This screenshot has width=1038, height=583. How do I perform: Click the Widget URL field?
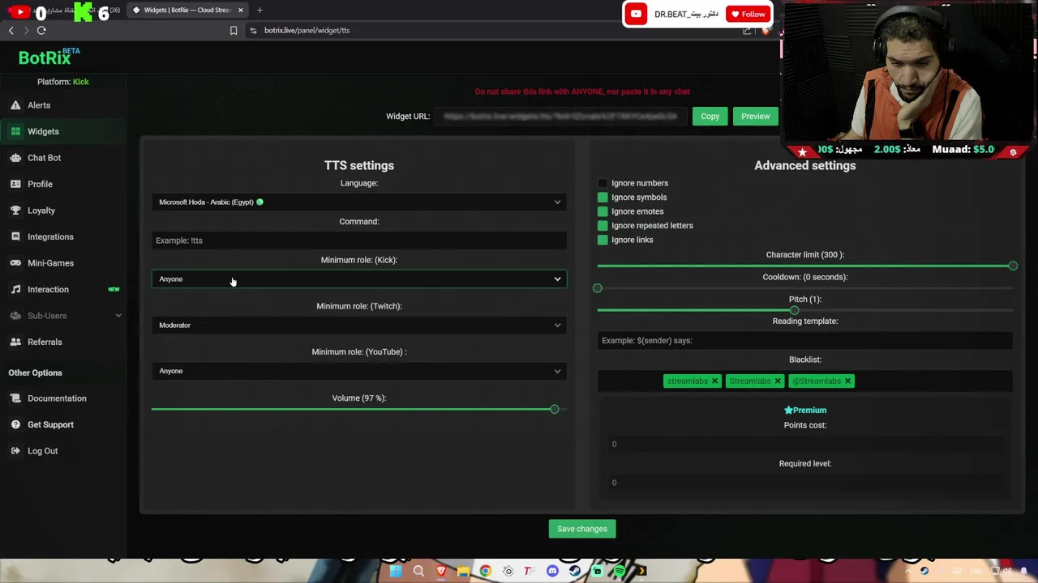[x=560, y=117]
